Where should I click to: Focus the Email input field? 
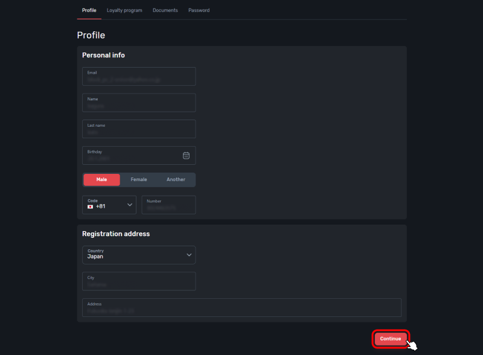click(139, 77)
